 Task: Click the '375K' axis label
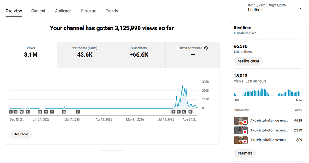pos(205,82)
